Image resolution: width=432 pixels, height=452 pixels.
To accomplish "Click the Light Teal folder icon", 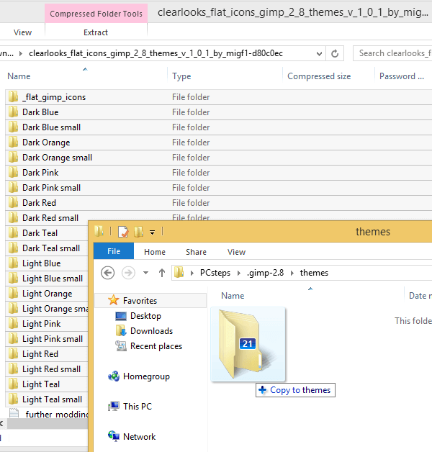I will click(13, 384).
